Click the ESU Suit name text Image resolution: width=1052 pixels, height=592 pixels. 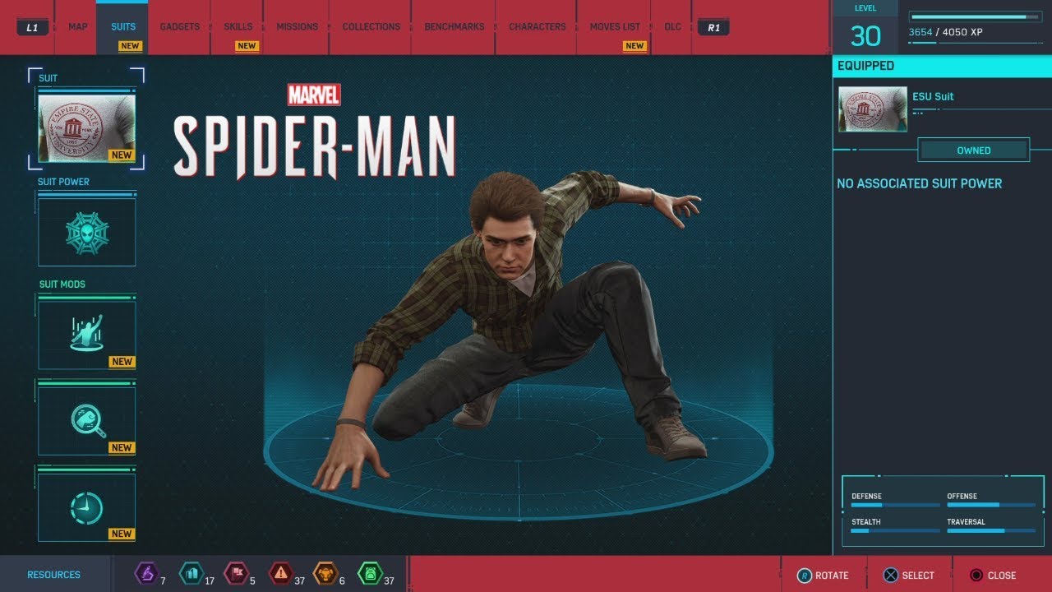(933, 96)
